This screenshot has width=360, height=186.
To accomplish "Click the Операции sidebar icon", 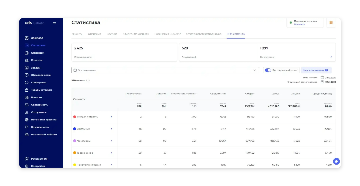I will click(27, 53).
